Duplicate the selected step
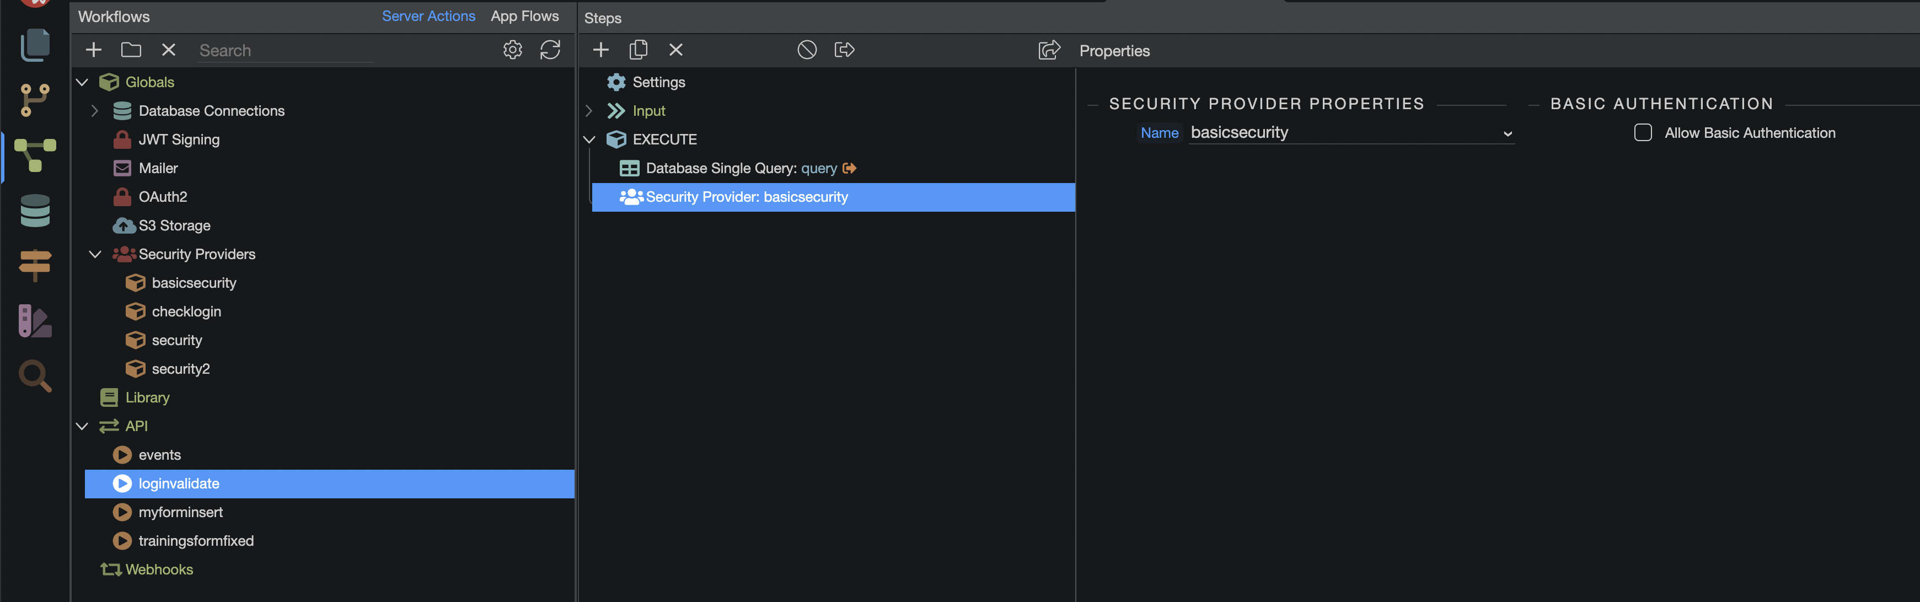Viewport: 1920px width, 602px height. coord(638,50)
